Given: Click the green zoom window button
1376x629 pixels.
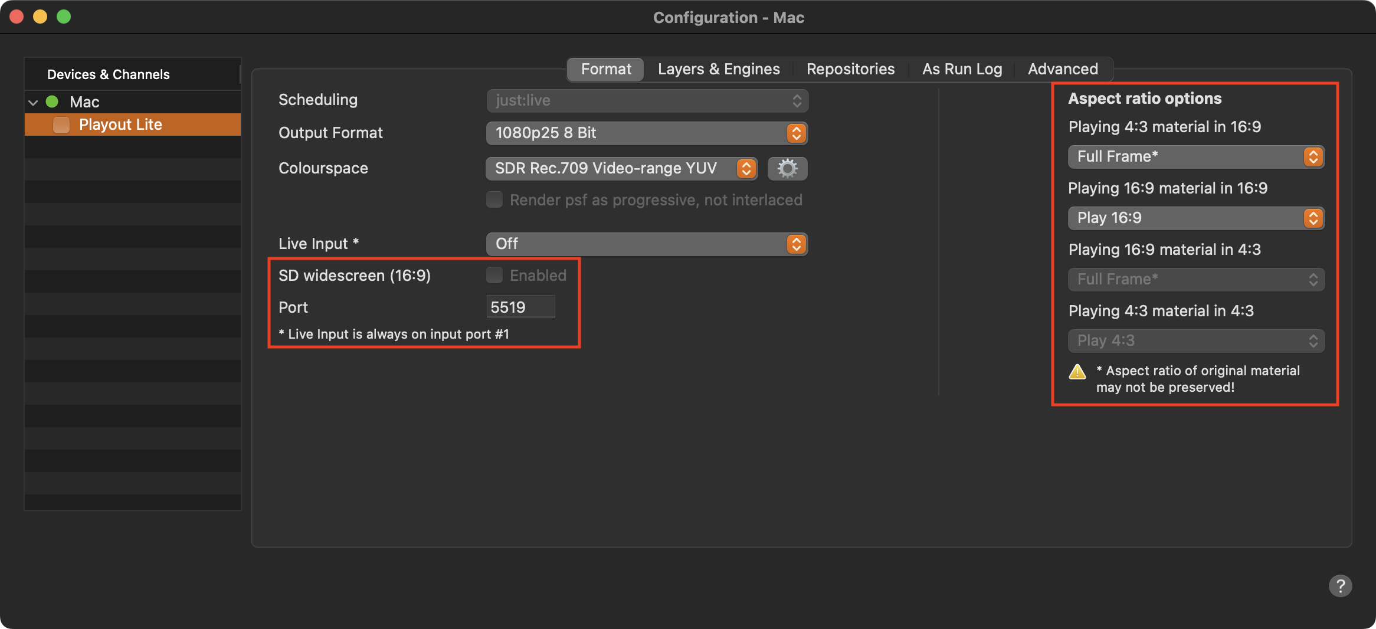Looking at the screenshot, I should point(64,17).
